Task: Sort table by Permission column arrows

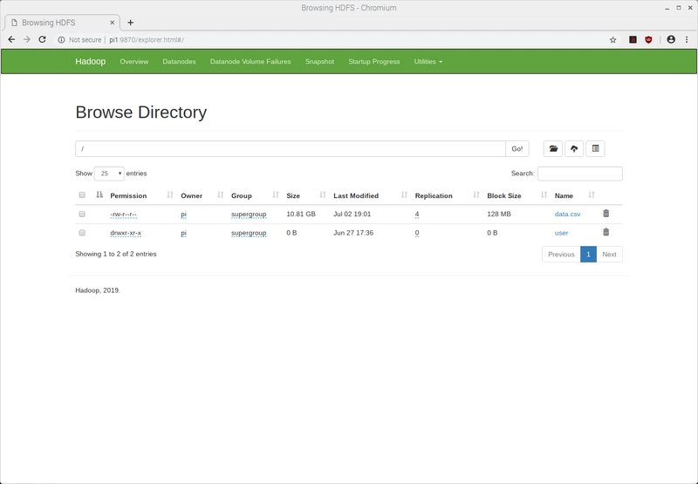Action: 169,194
